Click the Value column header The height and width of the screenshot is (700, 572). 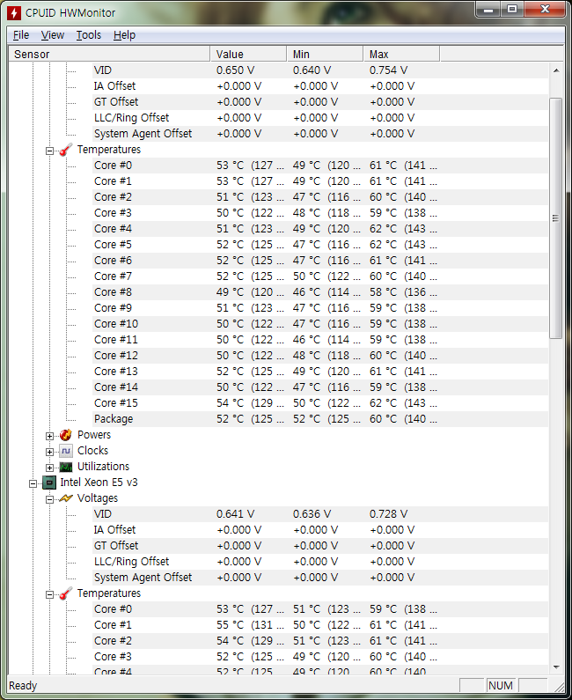248,54
